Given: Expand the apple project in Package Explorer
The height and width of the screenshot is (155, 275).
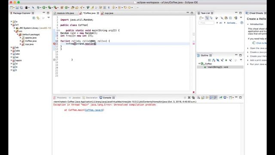Looking at the screenshot, I should tap(12, 60).
